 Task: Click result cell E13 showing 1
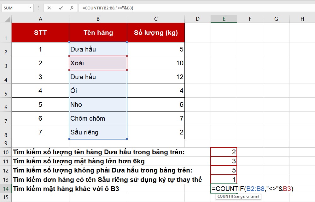(x=224, y=179)
